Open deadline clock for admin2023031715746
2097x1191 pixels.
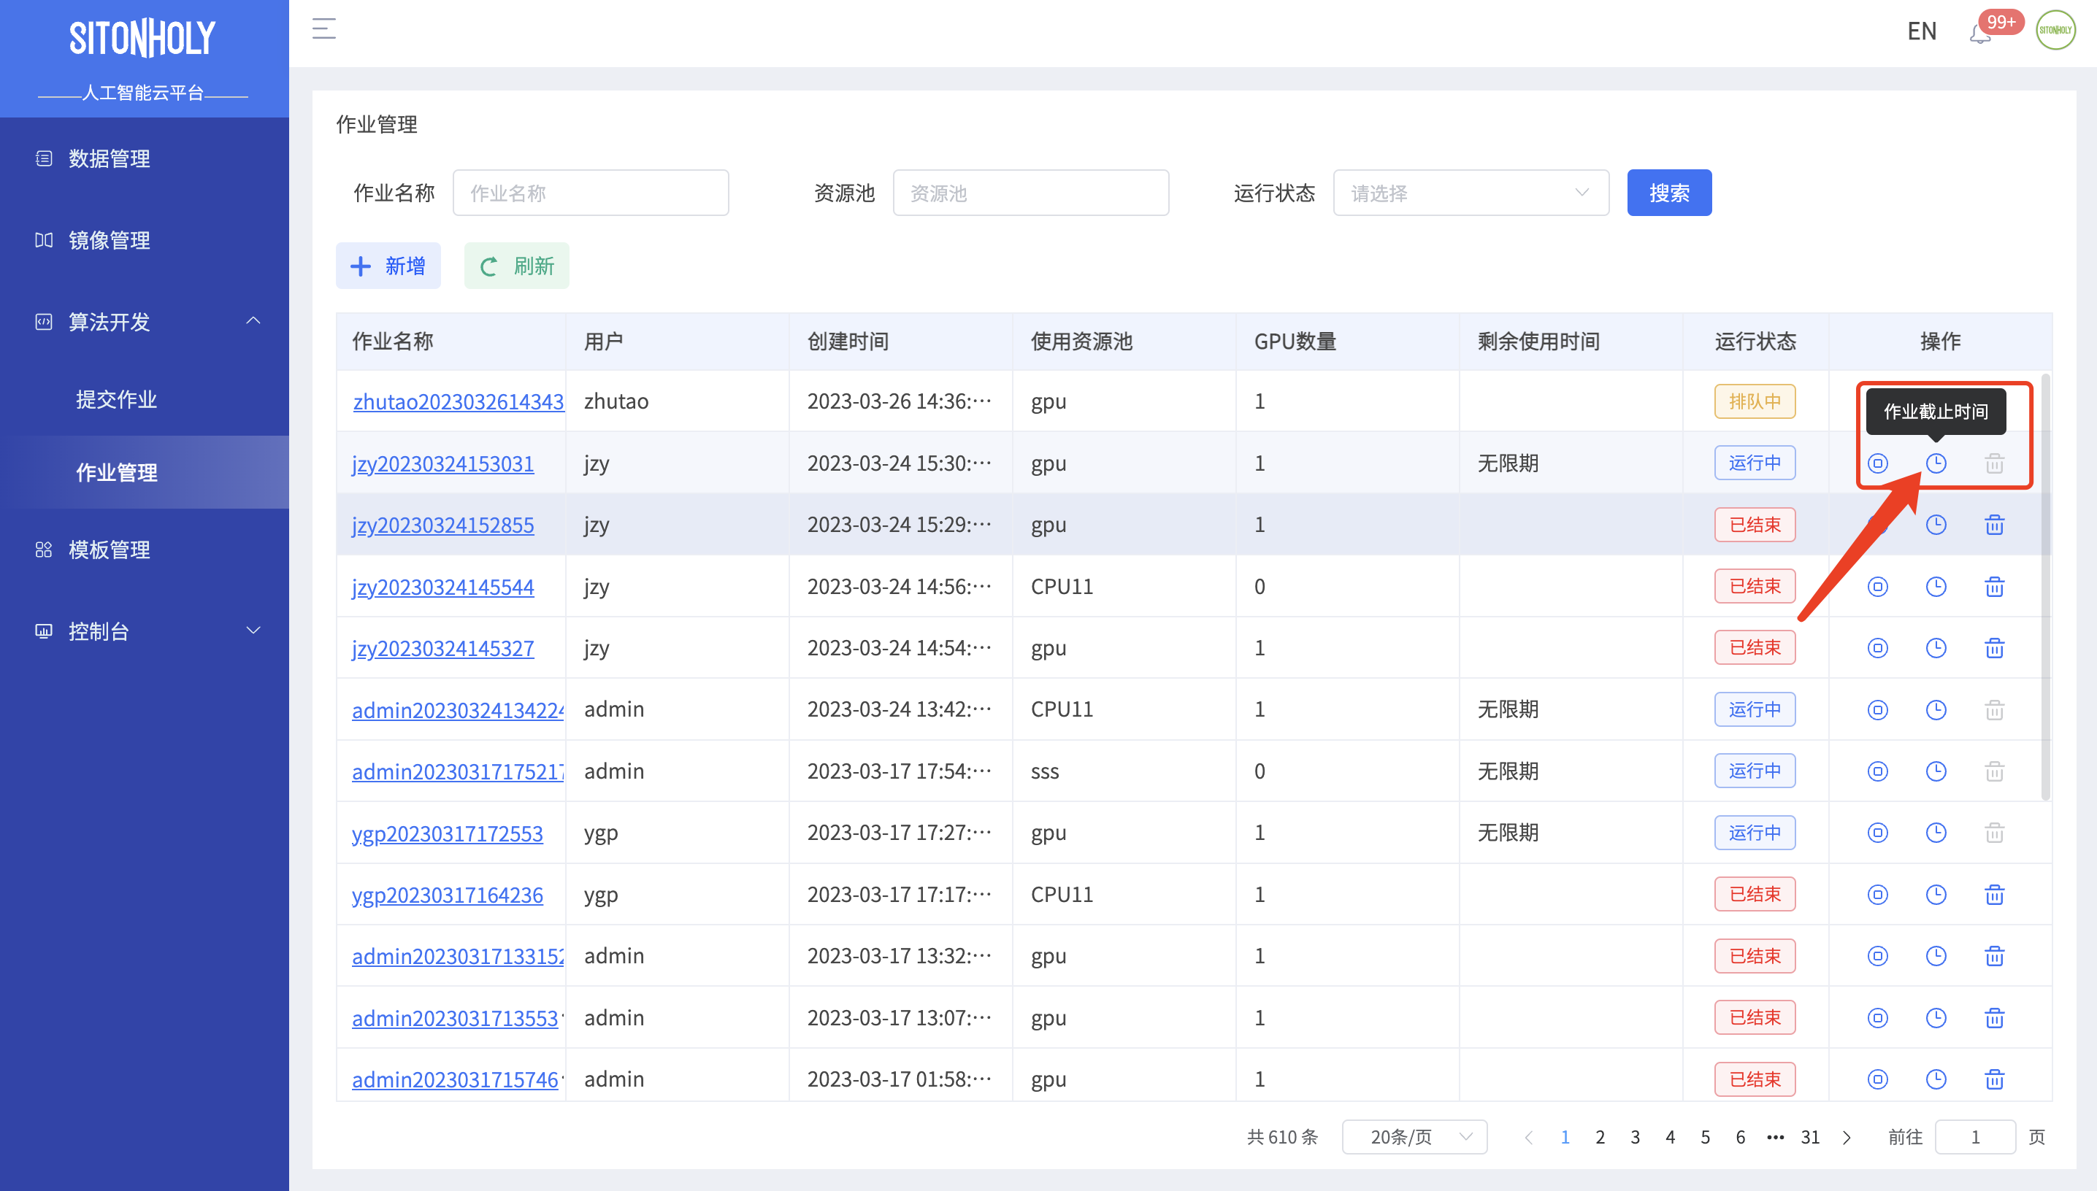click(1936, 1080)
